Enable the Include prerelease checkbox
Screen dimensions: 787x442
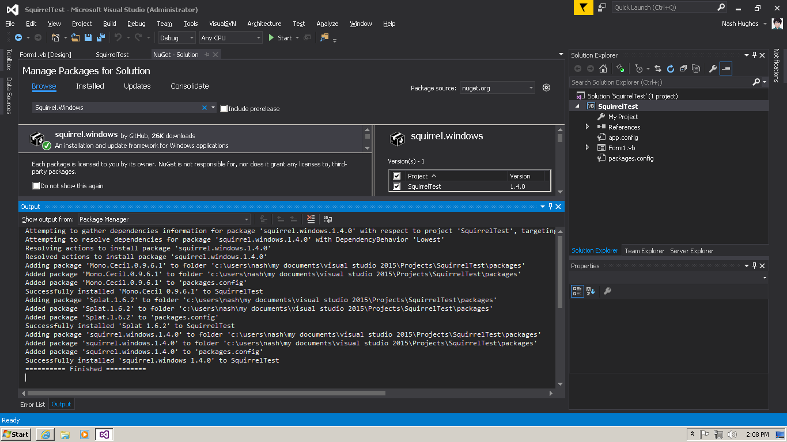pyautogui.click(x=224, y=108)
